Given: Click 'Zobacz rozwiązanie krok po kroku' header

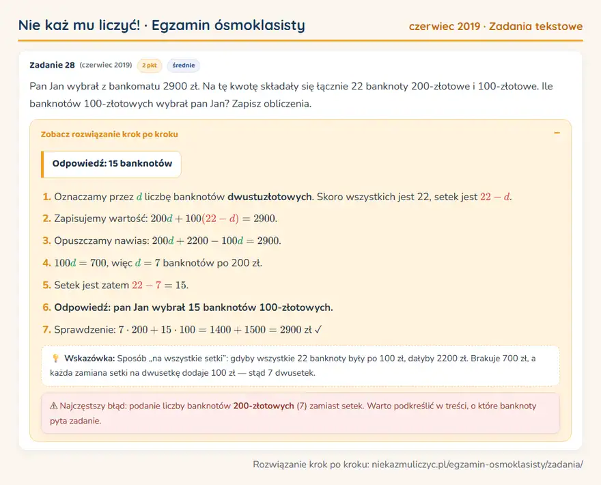Looking at the screenshot, I should tap(109, 134).
